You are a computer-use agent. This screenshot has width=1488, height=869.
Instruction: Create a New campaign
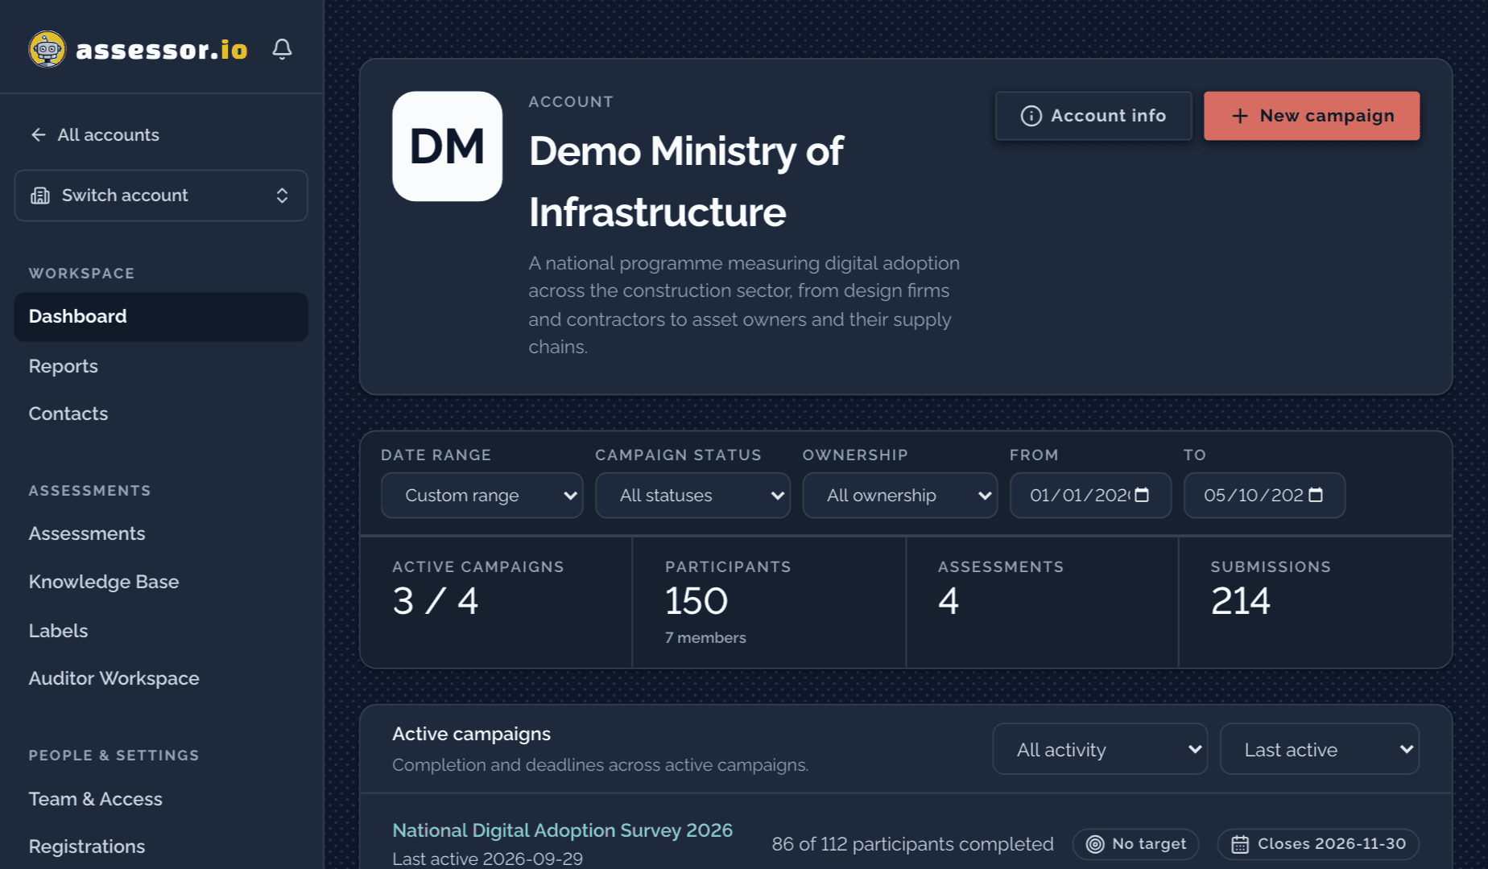pyautogui.click(x=1312, y=116)
